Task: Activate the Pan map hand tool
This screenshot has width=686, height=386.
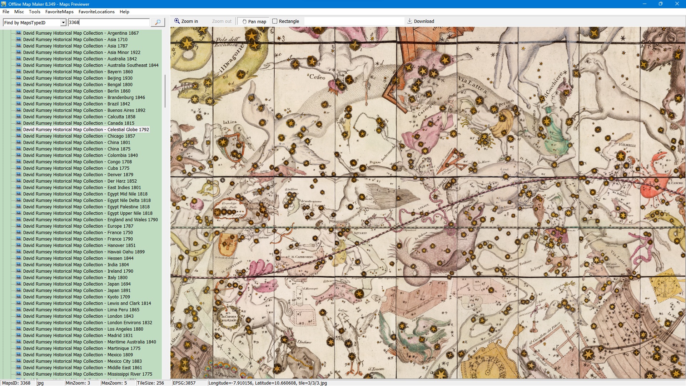Action: [x=254, y=21]
